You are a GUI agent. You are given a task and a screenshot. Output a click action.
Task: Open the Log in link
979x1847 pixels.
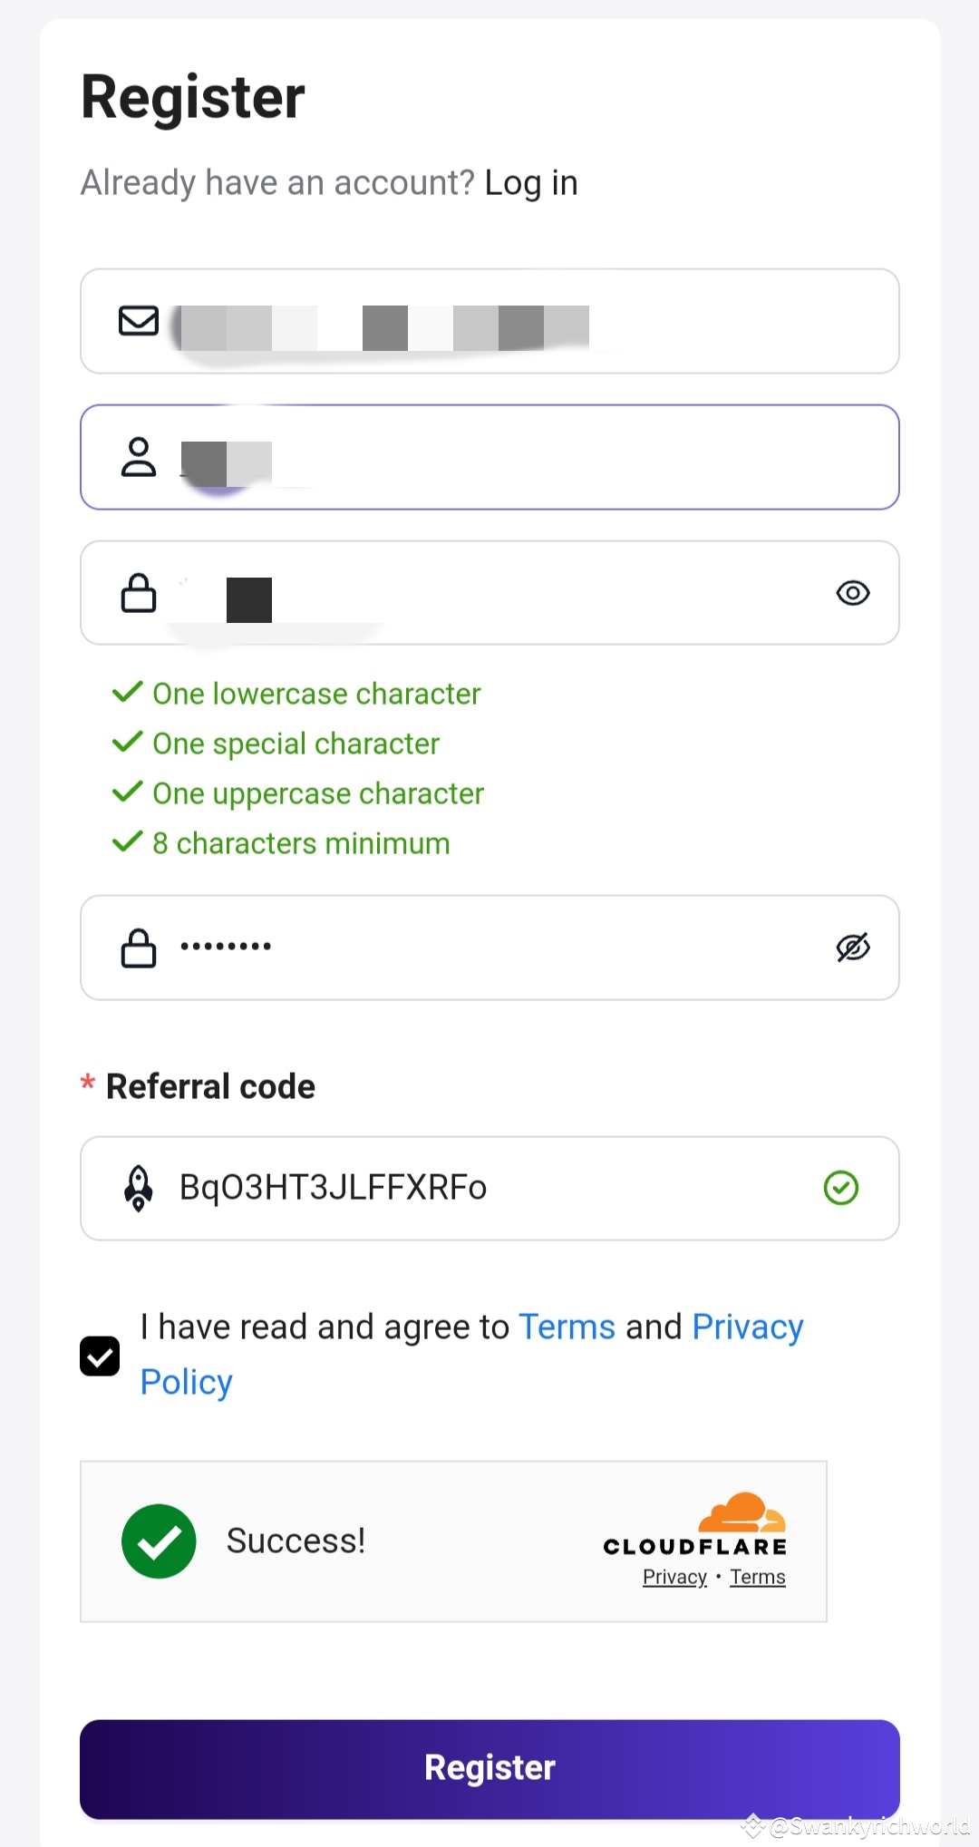[531, 183]
